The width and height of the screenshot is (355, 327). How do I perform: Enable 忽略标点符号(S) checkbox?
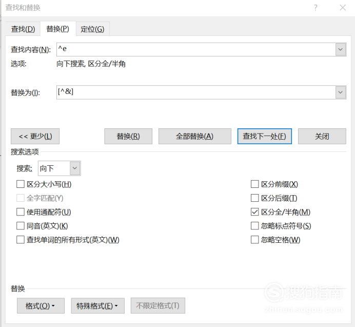point(254,226)
